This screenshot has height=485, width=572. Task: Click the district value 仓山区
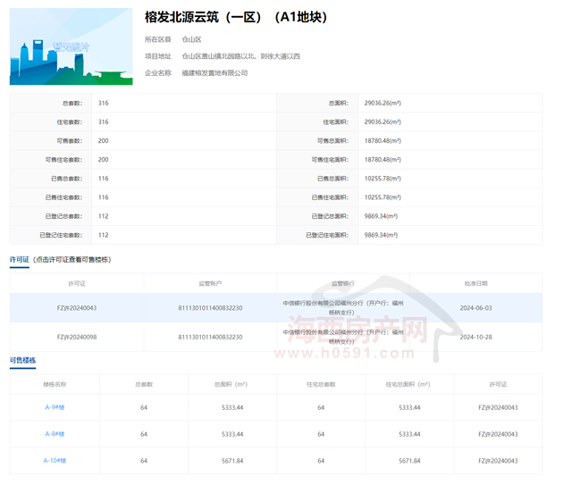click(191, 39)
